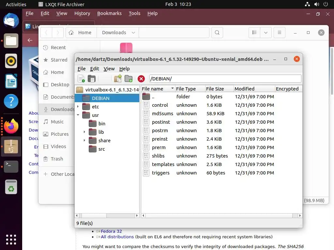
Task: Show applications grid in dock
Action: [11, 240]
